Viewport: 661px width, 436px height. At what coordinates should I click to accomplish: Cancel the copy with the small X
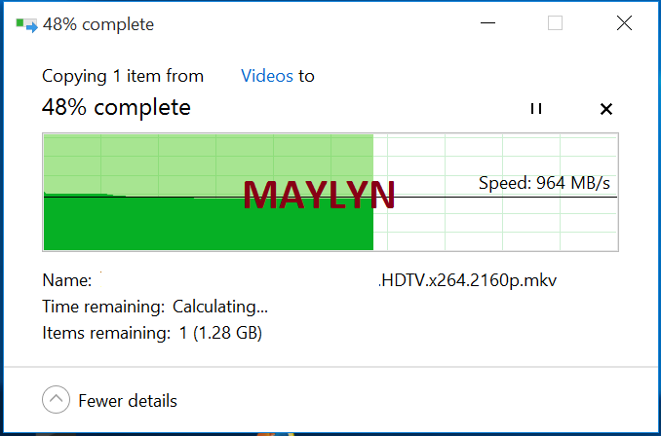[605, 109]
